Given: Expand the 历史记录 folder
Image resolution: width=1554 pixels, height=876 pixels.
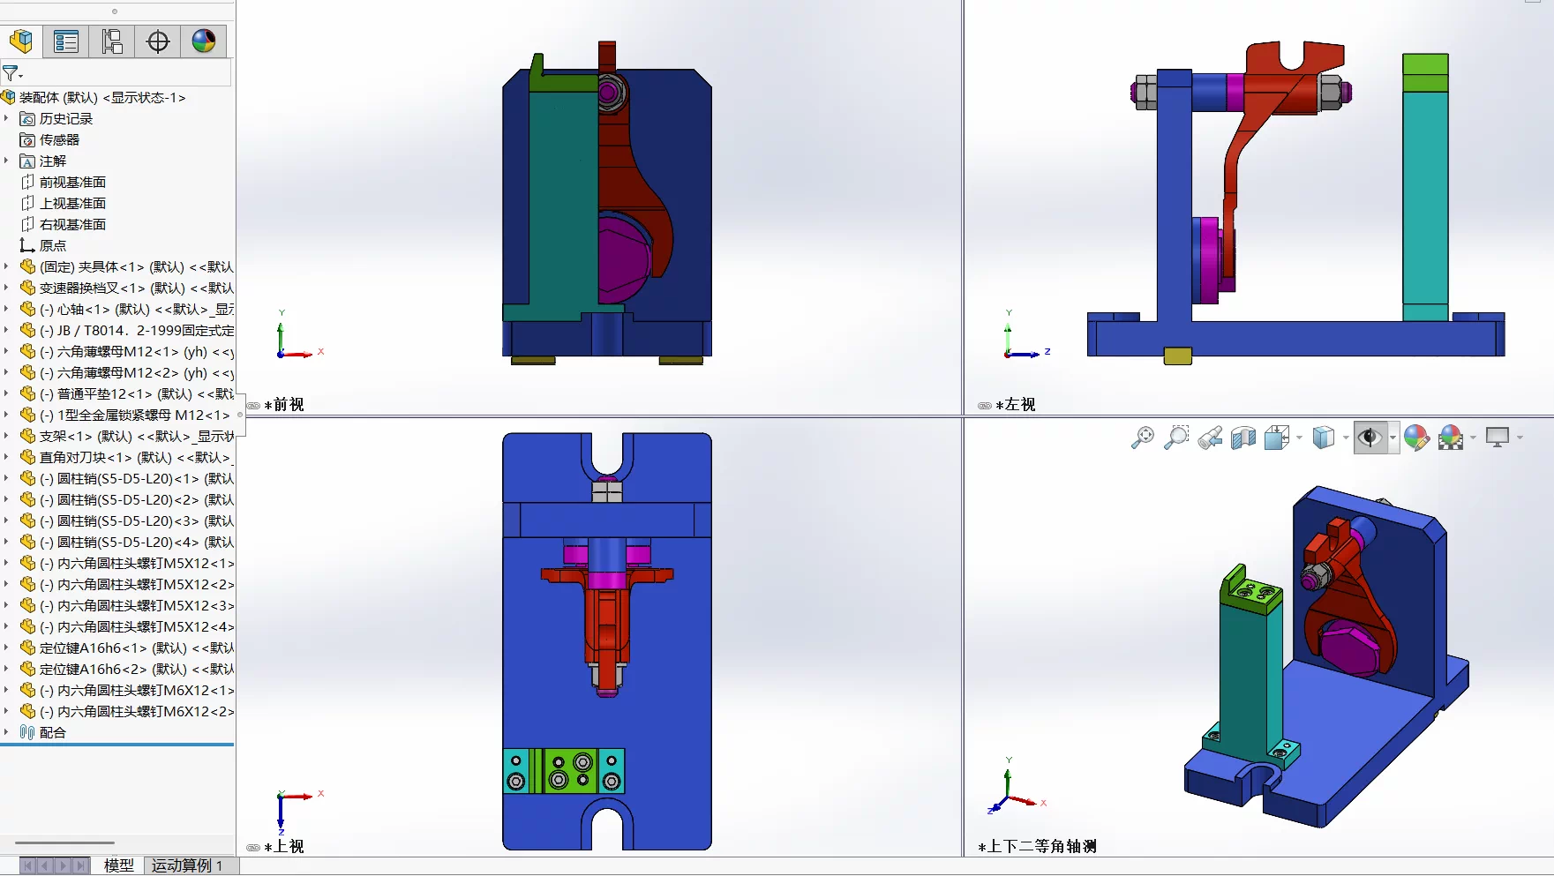Looking at the screenshot, I should (x=6, y=119).
